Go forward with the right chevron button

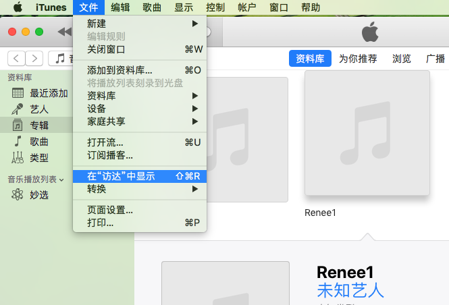pyautogui.click(x=34, y=58)
